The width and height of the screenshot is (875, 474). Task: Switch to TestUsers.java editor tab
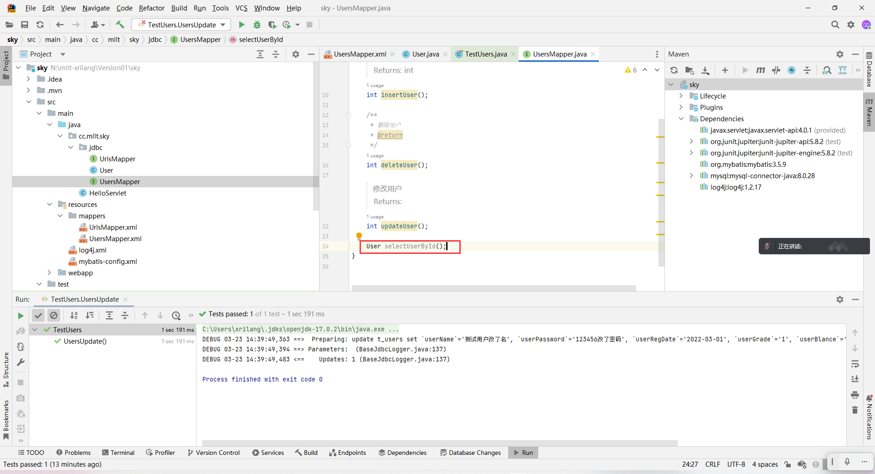pyautogui.click(x=485, y=54)
